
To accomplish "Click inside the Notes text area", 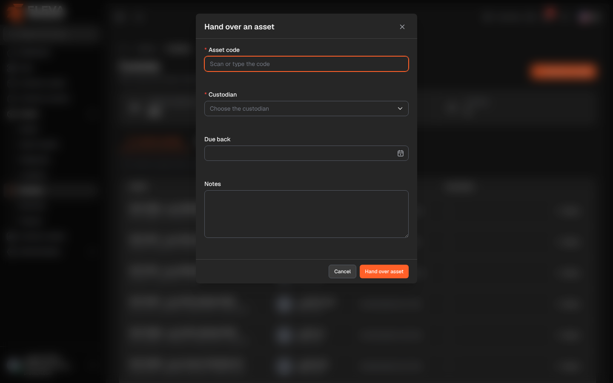I will pos(306,214).
